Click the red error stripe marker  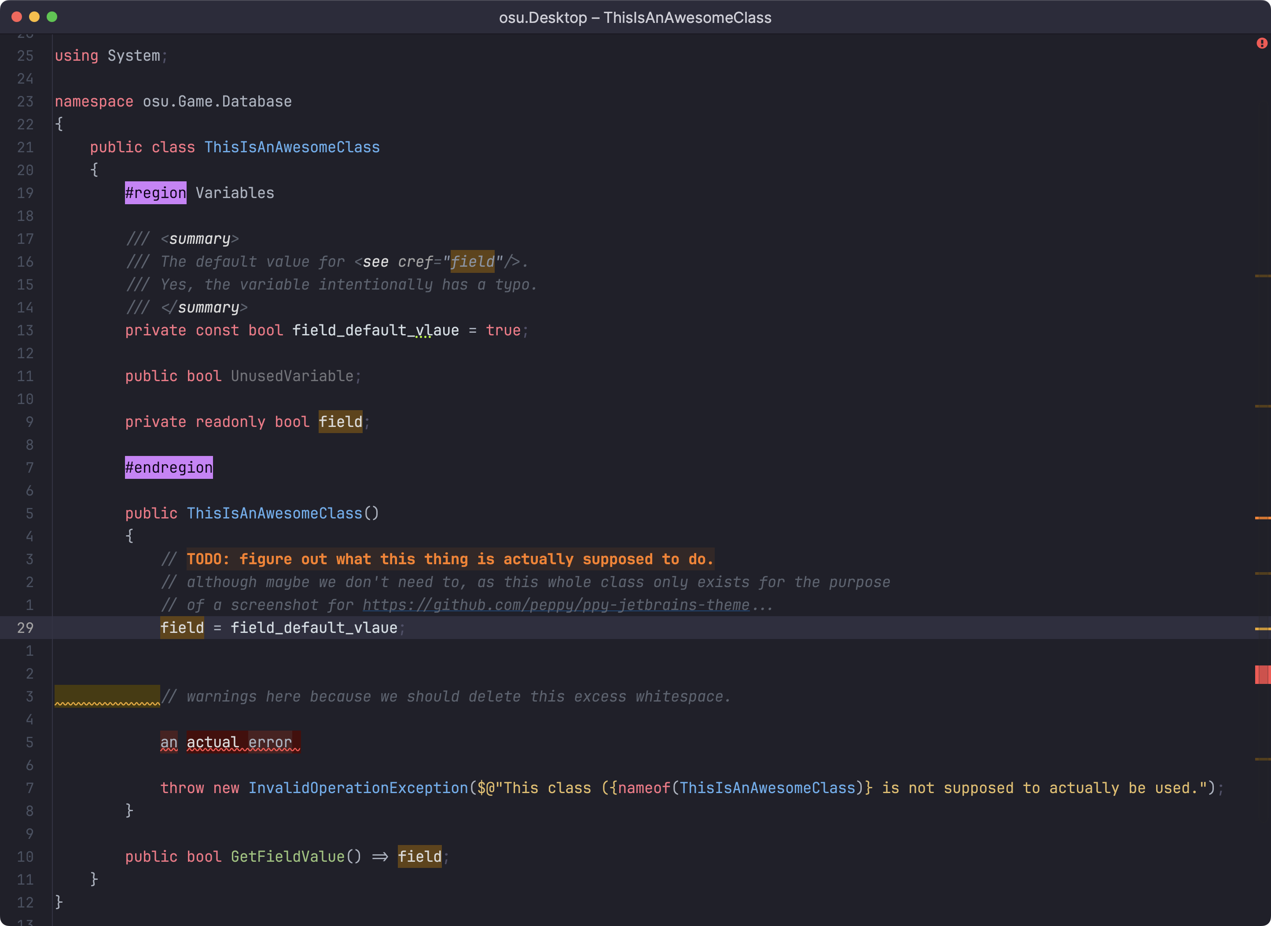[x=1262, y=674]
